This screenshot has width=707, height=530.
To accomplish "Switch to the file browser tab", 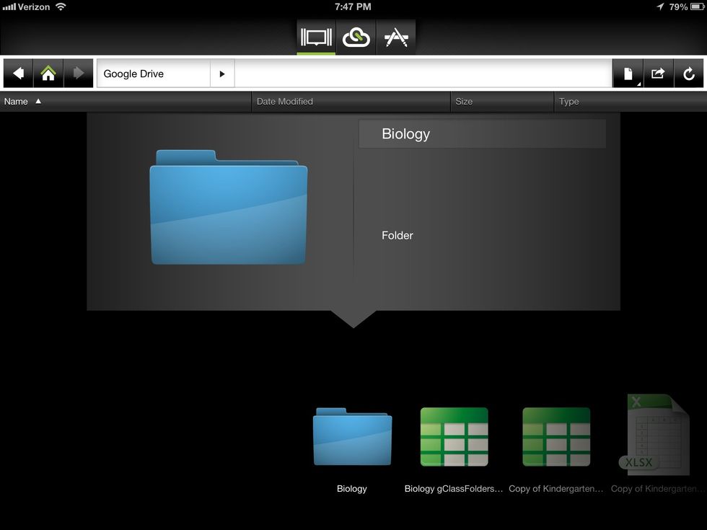I will click(315, 36).
